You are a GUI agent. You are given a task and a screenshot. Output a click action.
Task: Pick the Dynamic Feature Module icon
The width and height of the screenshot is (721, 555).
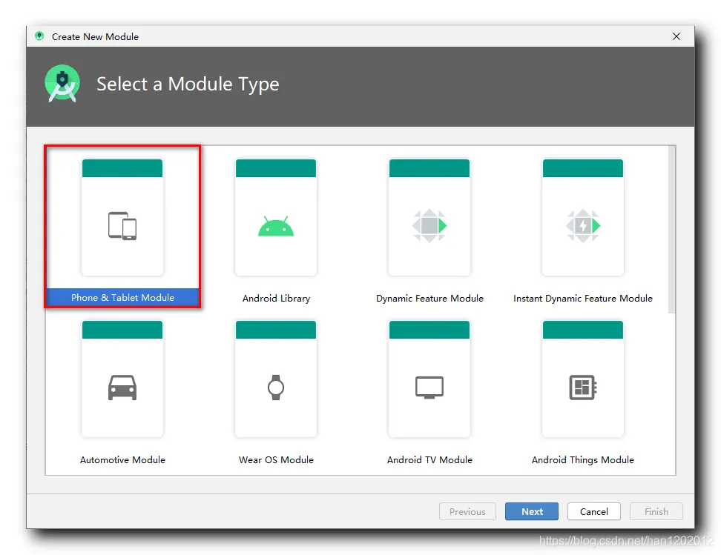(x=429, y=225)
